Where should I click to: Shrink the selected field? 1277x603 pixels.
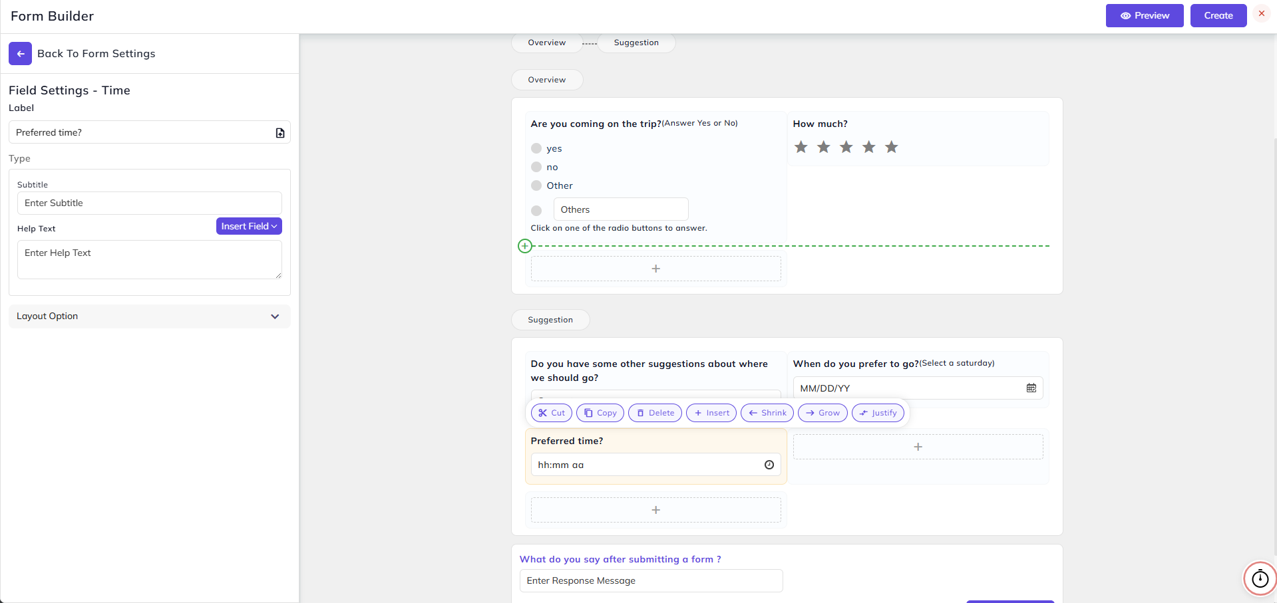tap(767, 413)
